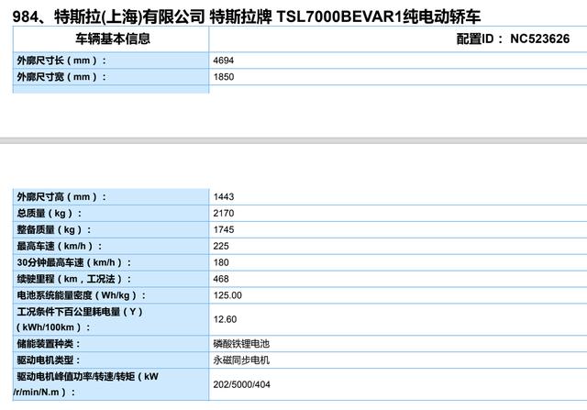Select the "外廓尺寸宽（mm）" label
Image resolution: width=587 pixels, height=410 pixels.
coord(61,77)
